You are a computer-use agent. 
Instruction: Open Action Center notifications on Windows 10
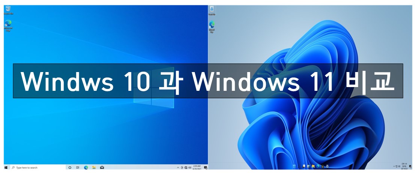(x=205, y=167)
